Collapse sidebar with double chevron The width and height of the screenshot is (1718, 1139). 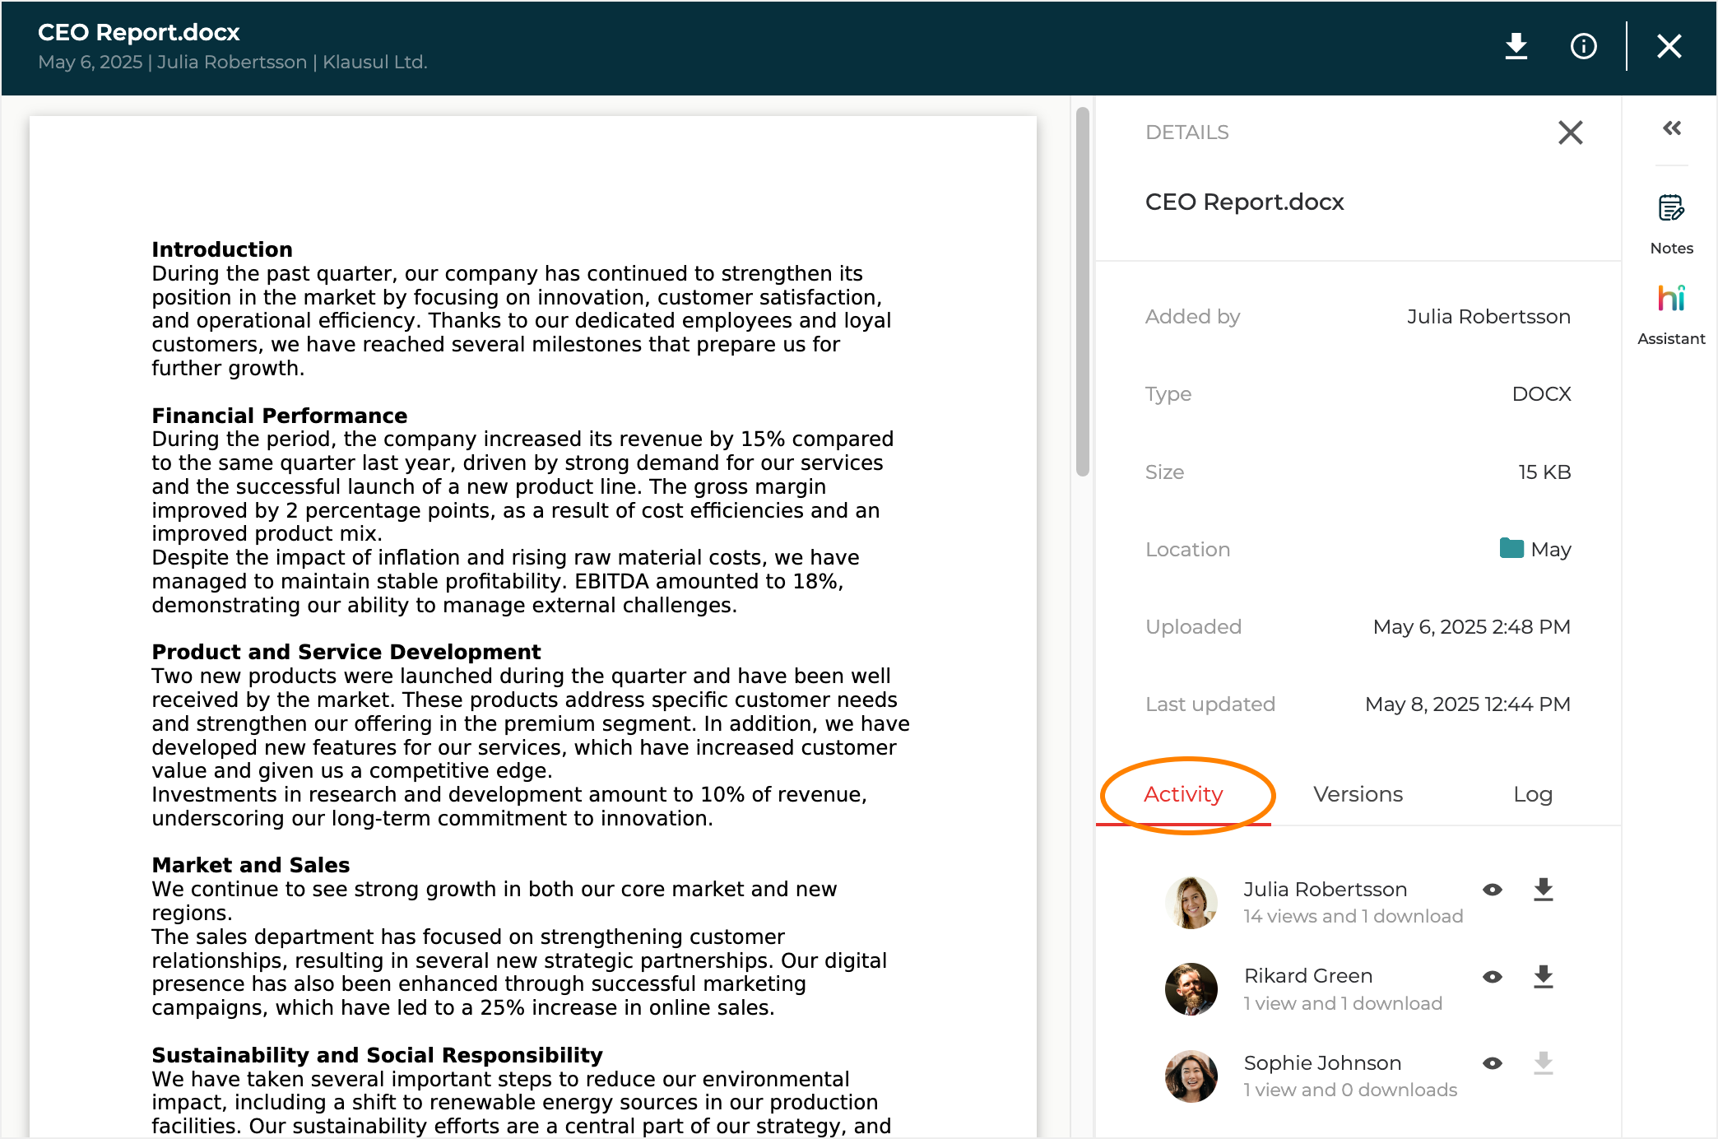pos(1671,128)
